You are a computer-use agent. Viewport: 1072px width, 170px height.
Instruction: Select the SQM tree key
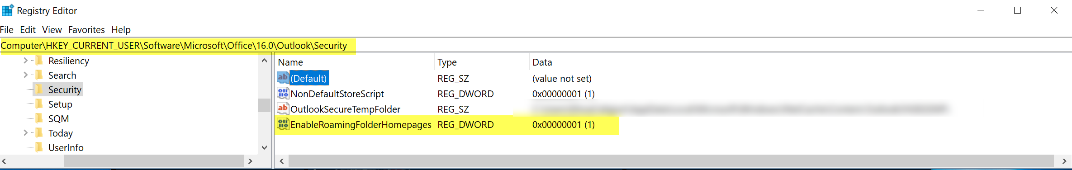[x=58, y=118]
